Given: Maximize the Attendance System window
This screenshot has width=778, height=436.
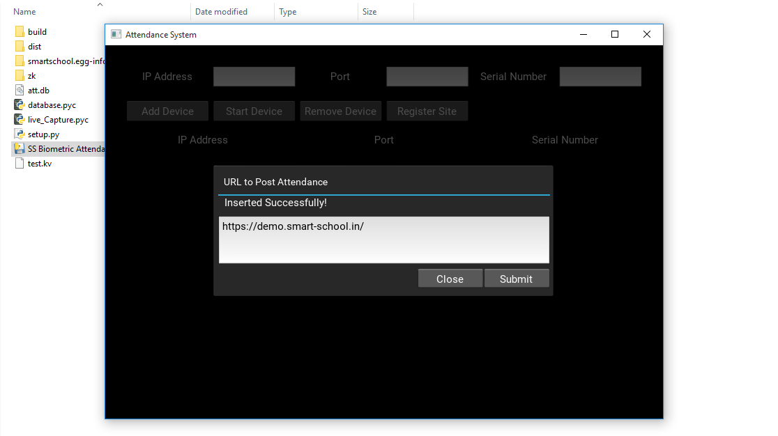Looking at the screenshot, I should coord(614,35).
